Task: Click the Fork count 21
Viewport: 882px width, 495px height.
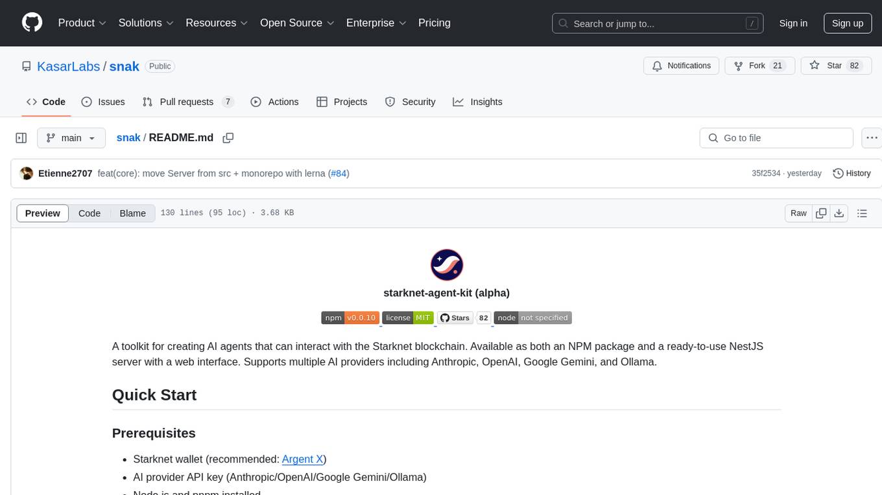Action: 778,66
